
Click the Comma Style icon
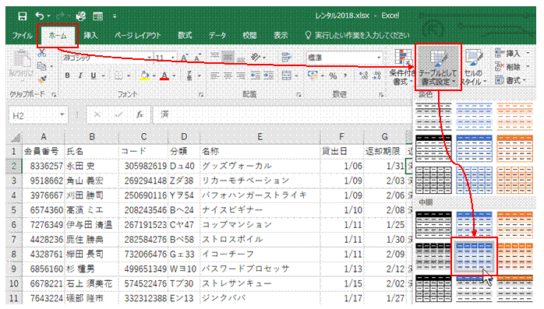[x=345, y=75]
